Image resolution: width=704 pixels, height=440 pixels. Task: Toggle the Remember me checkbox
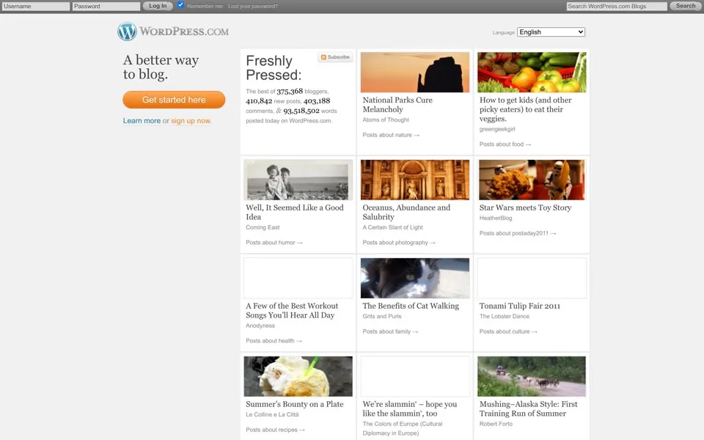tap(180, 5)
